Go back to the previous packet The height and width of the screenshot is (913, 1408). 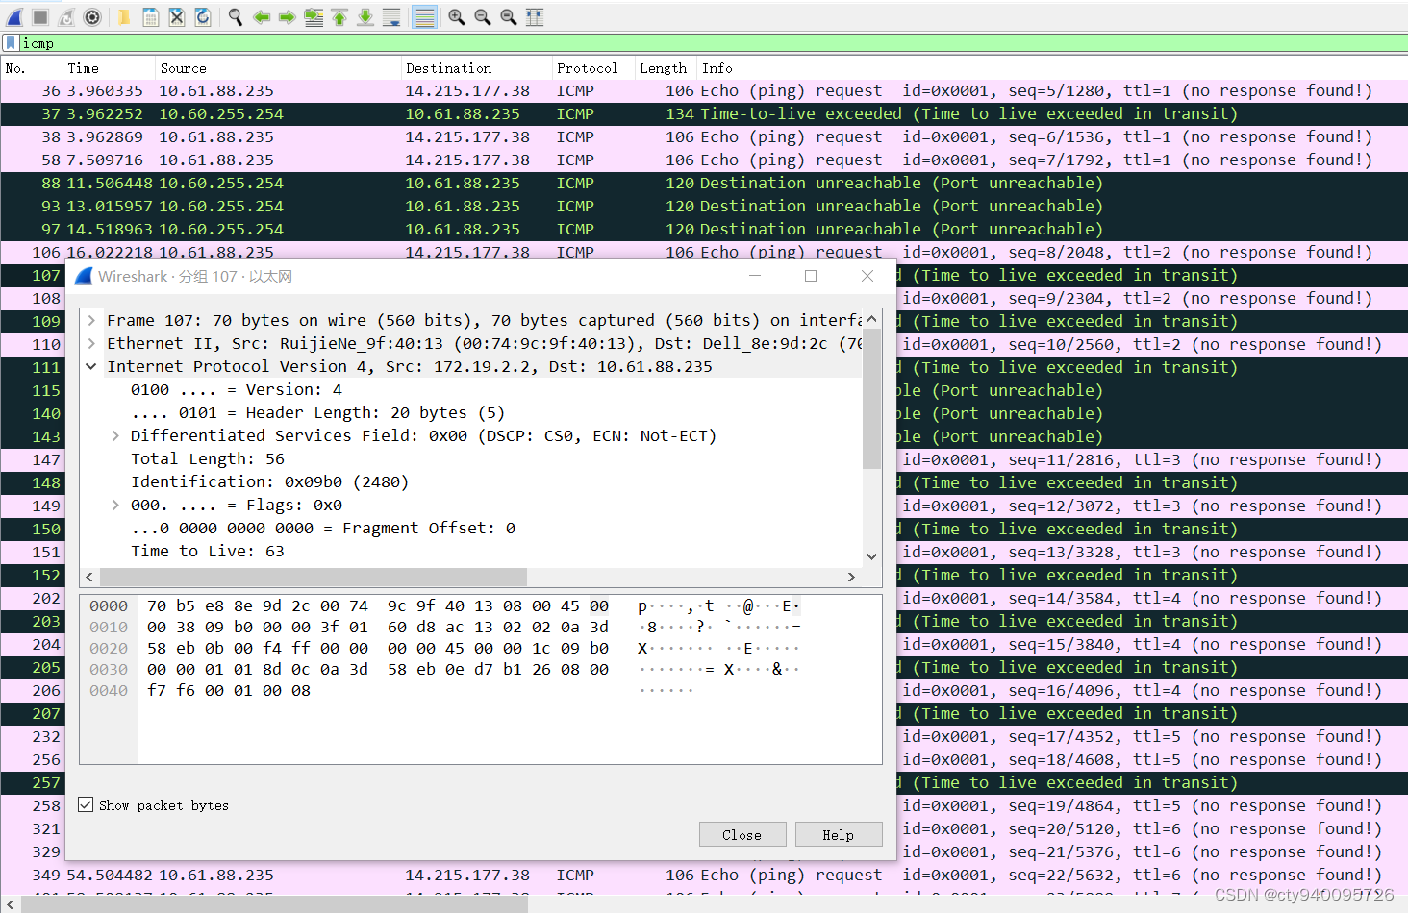[x=261, y=16]
